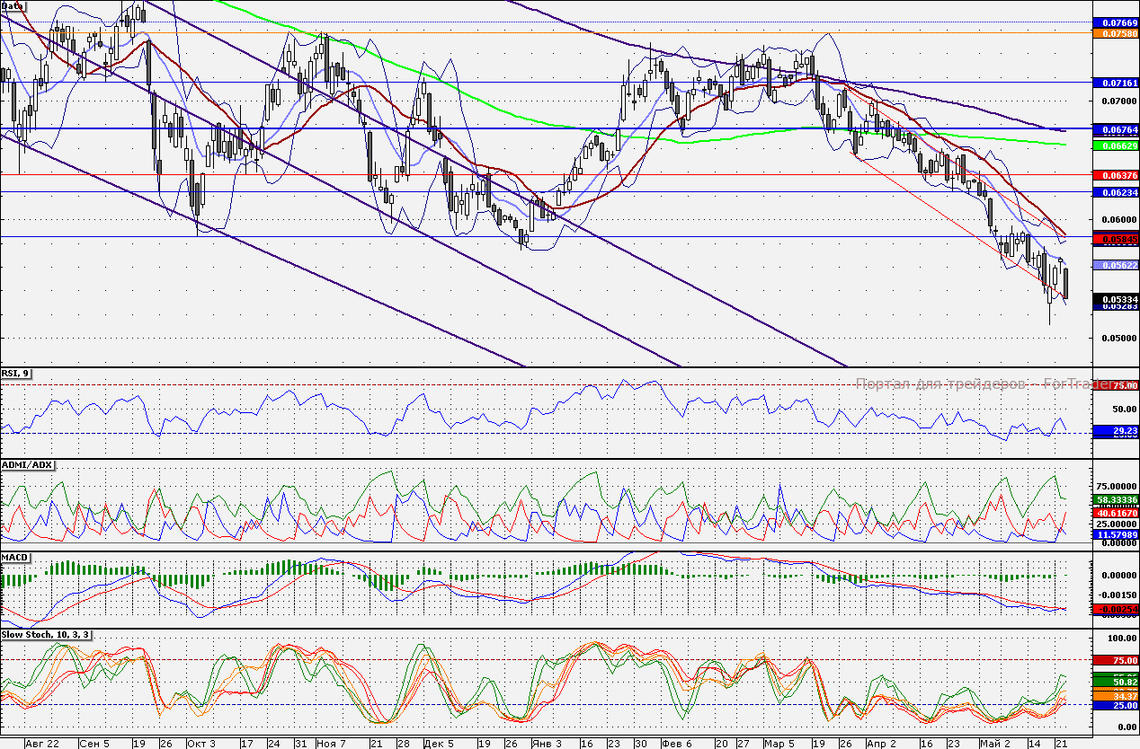
Task: Click the 'ADMI/ADX' indicator panel label
Action: coord(28,464)
